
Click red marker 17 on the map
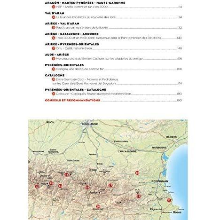click(x=110, y=185)
